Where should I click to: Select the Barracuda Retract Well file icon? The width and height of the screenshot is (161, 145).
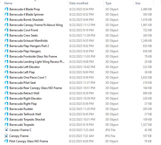point(6,93)
